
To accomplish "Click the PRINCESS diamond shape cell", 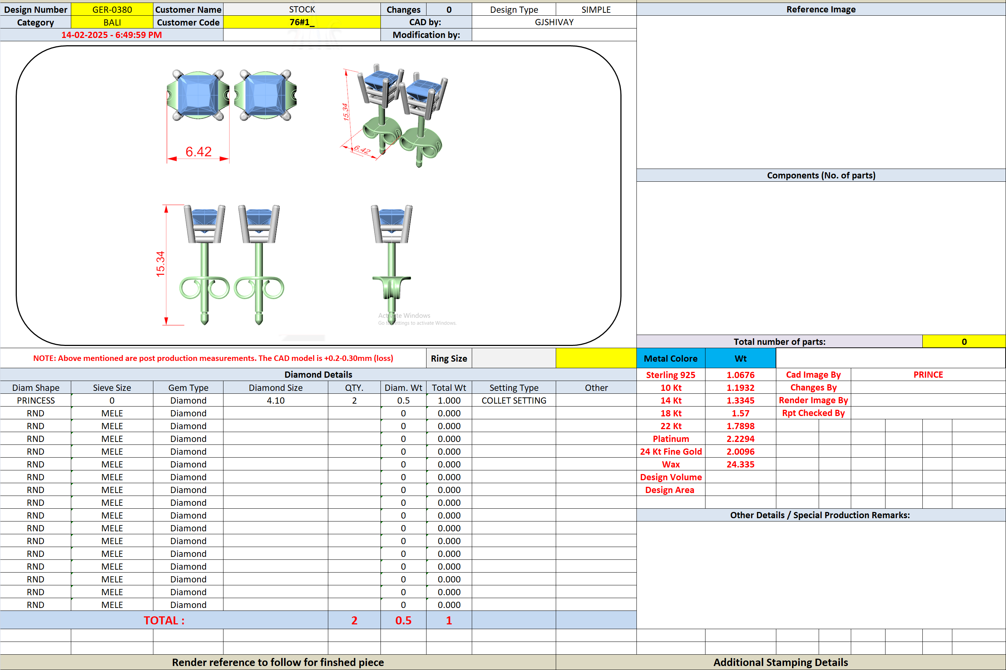I will 35,400.
